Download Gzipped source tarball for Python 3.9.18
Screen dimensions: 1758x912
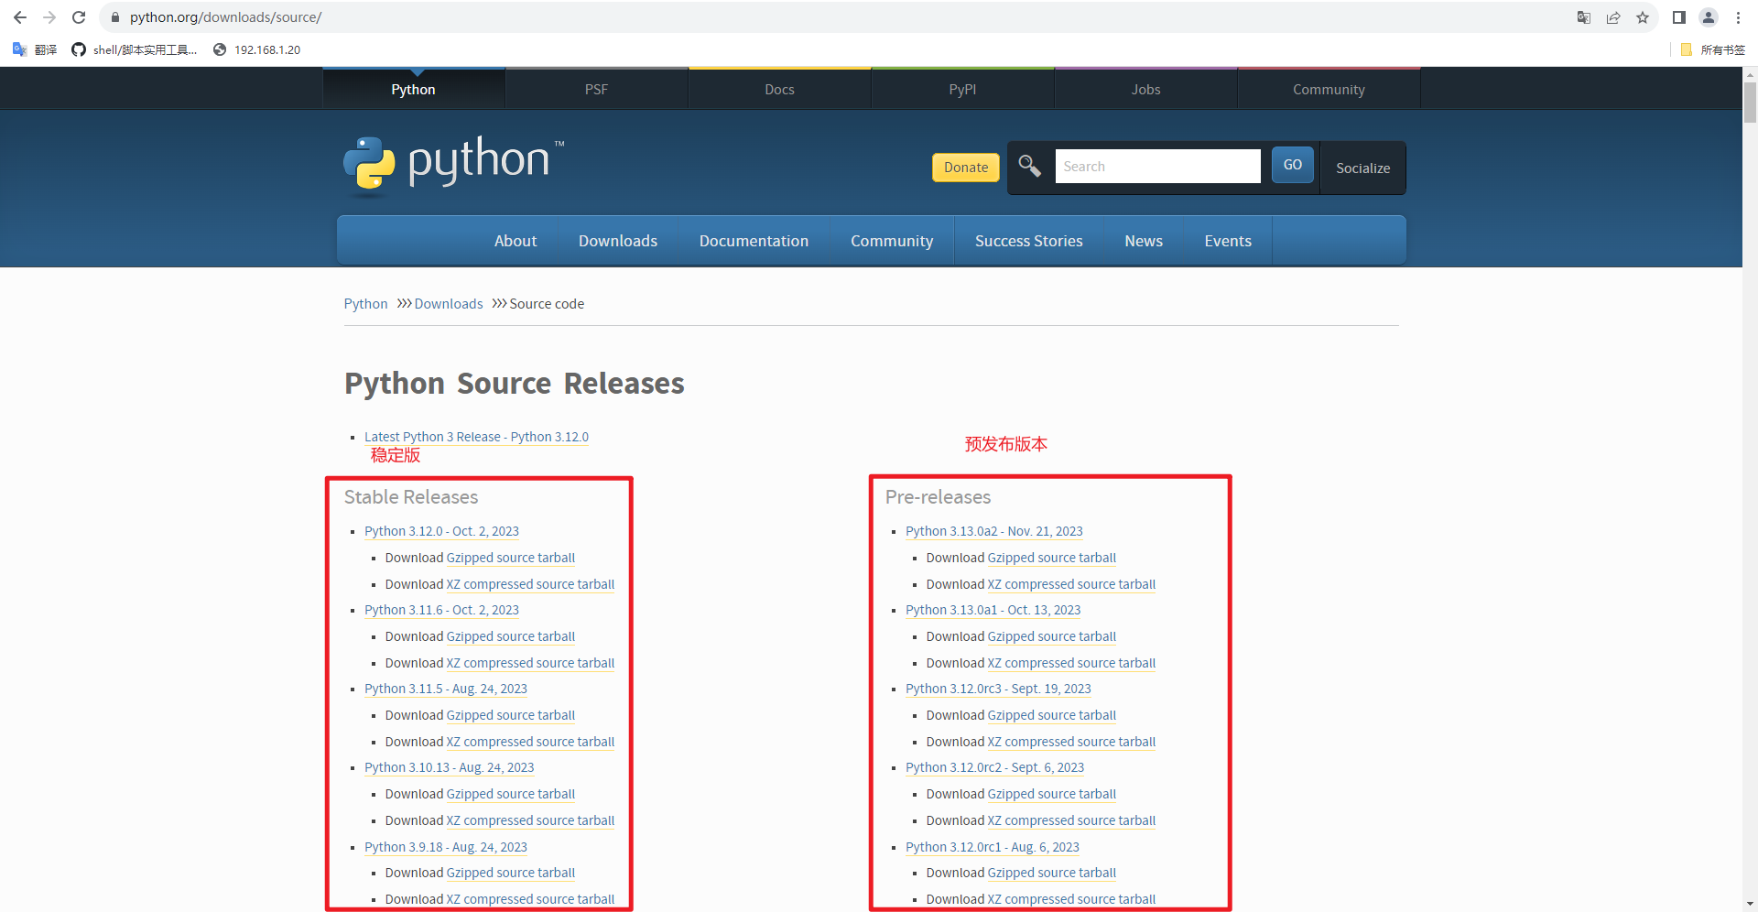(511, 873)
